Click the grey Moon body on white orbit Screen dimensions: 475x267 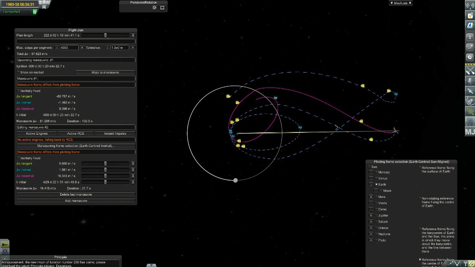coord(235,180)
